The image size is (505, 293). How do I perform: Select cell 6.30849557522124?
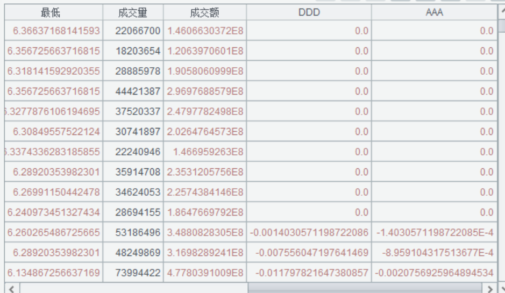[53, 131]
